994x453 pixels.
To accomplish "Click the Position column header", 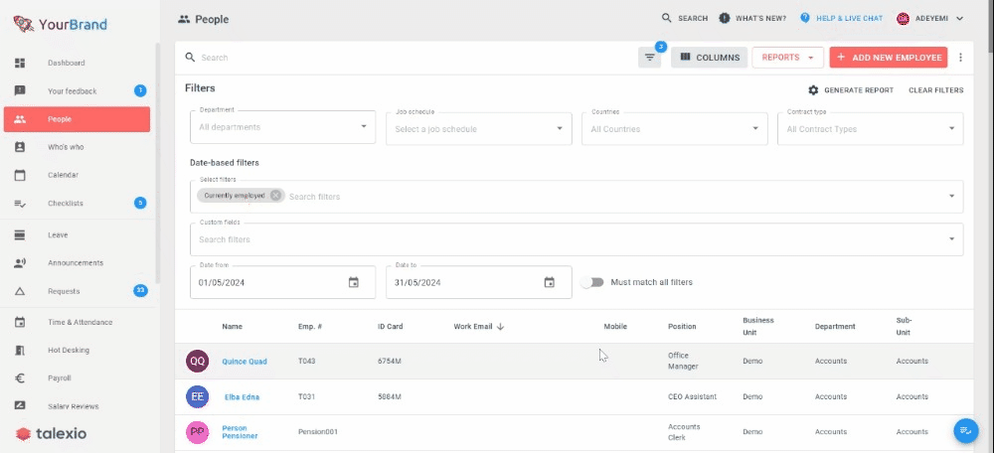I will 682,327.
